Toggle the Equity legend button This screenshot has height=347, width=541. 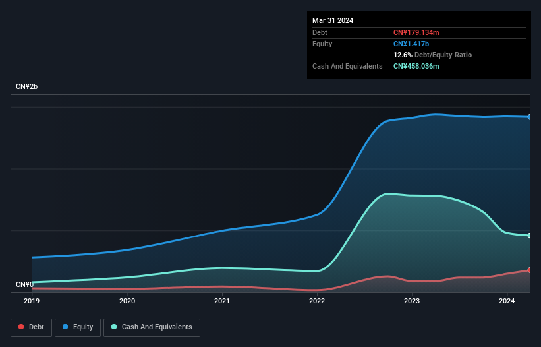(x=78, y=327)
